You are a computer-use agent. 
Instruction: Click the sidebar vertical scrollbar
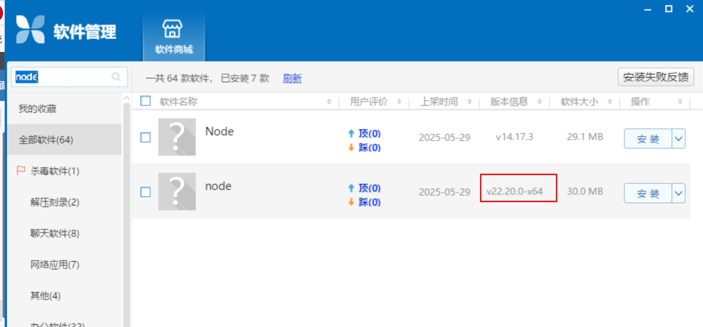click(x=126, y=208)
